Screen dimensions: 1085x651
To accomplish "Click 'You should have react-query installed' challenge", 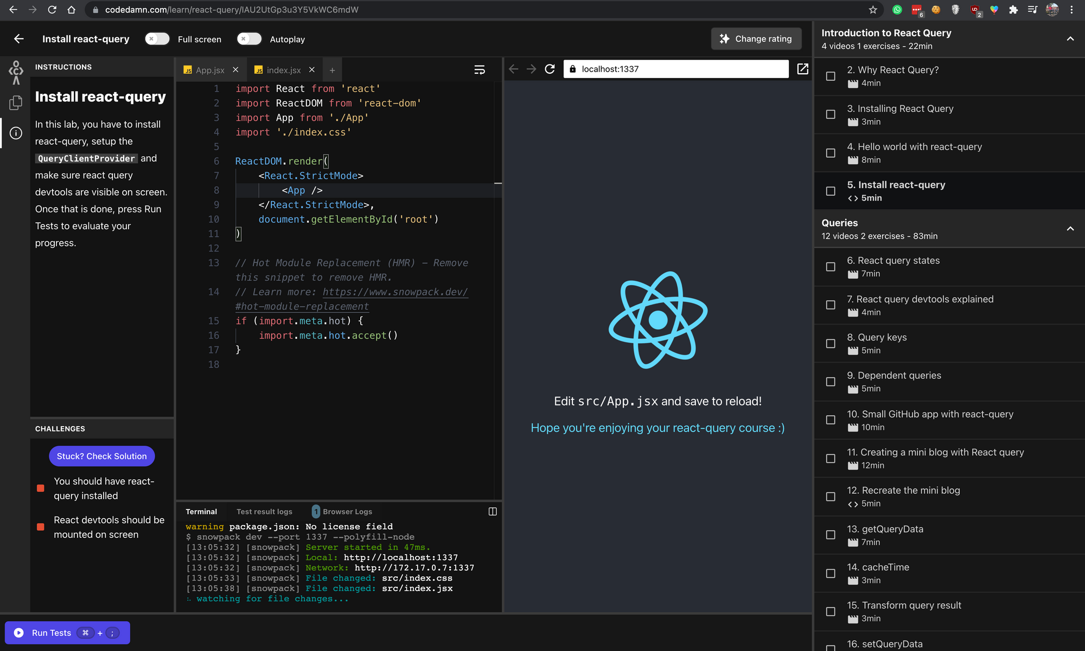I will 104,488.
